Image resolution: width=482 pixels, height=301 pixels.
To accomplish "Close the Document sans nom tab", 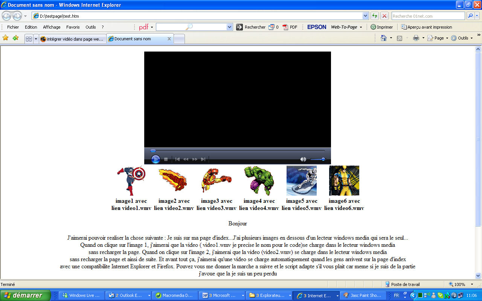I will 169,39.
